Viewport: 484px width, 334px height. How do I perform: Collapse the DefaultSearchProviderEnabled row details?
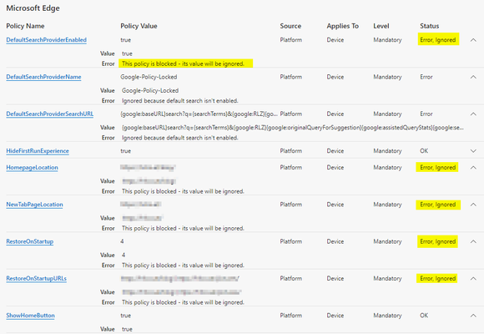[473, 40]
